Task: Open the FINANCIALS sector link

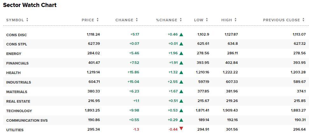Action: pyautogui.click(x=17, y=63)
